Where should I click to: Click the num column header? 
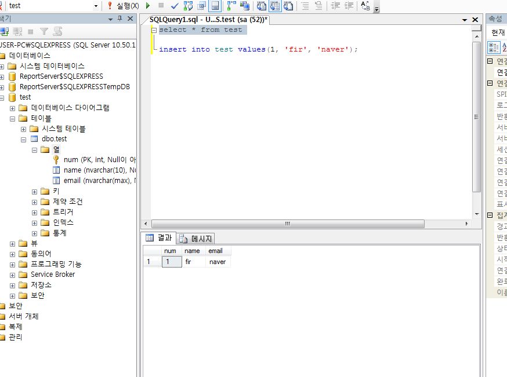point(171,251)
